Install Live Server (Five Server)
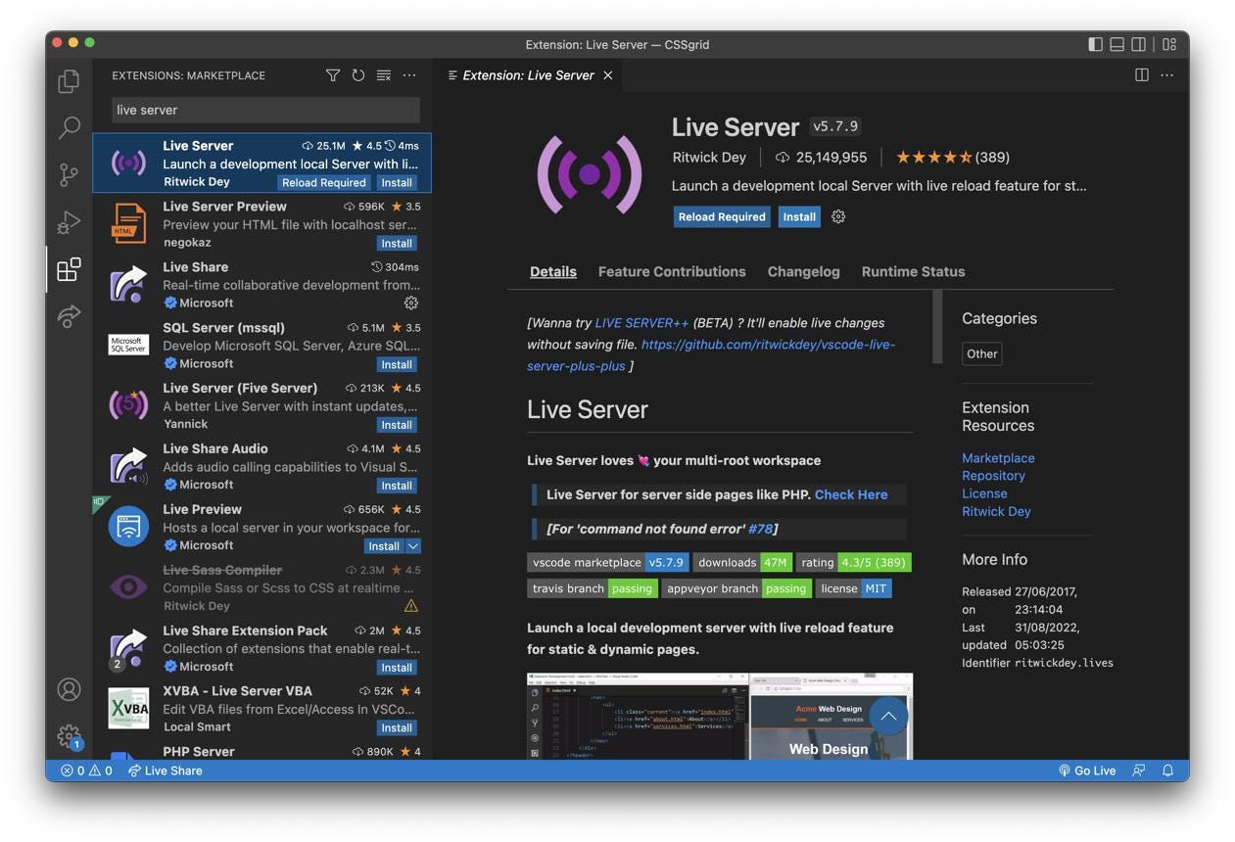The image size is (1235, 842). click(397, 425)
